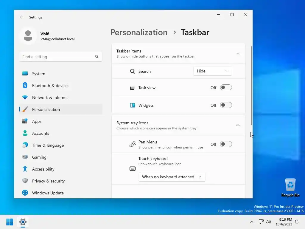Click the VM6 account name
This screenshot has height=229, width=305.
45,34
